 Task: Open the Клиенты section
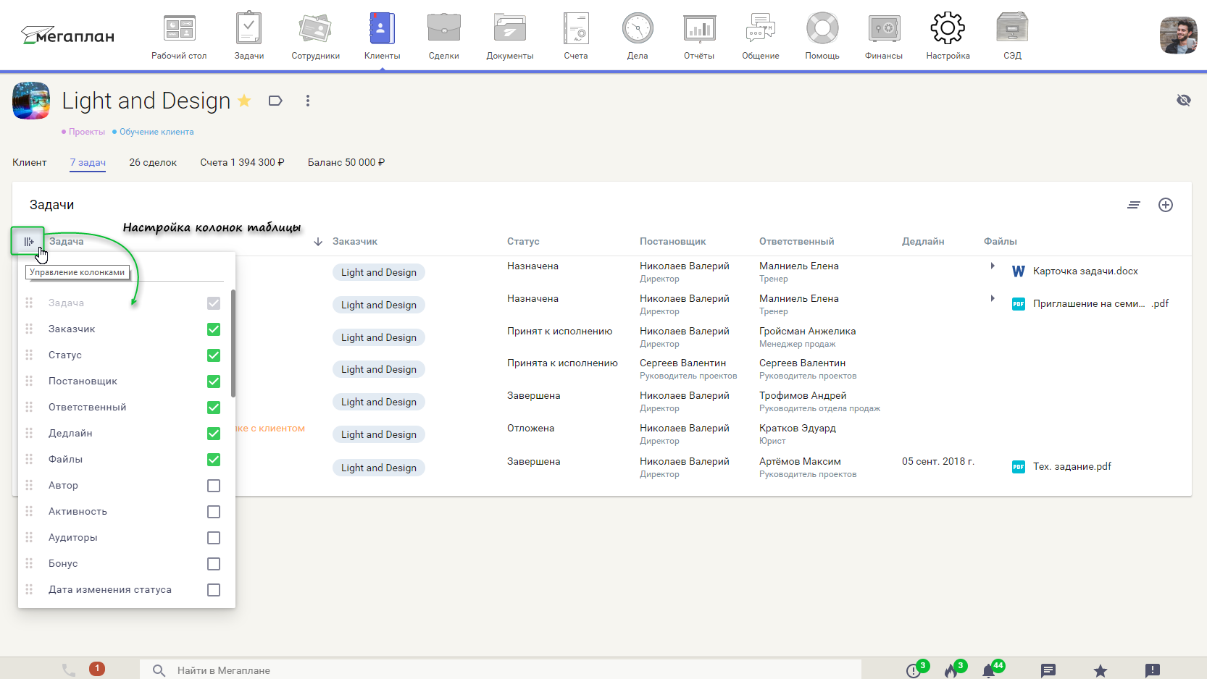tap(382, 36)
